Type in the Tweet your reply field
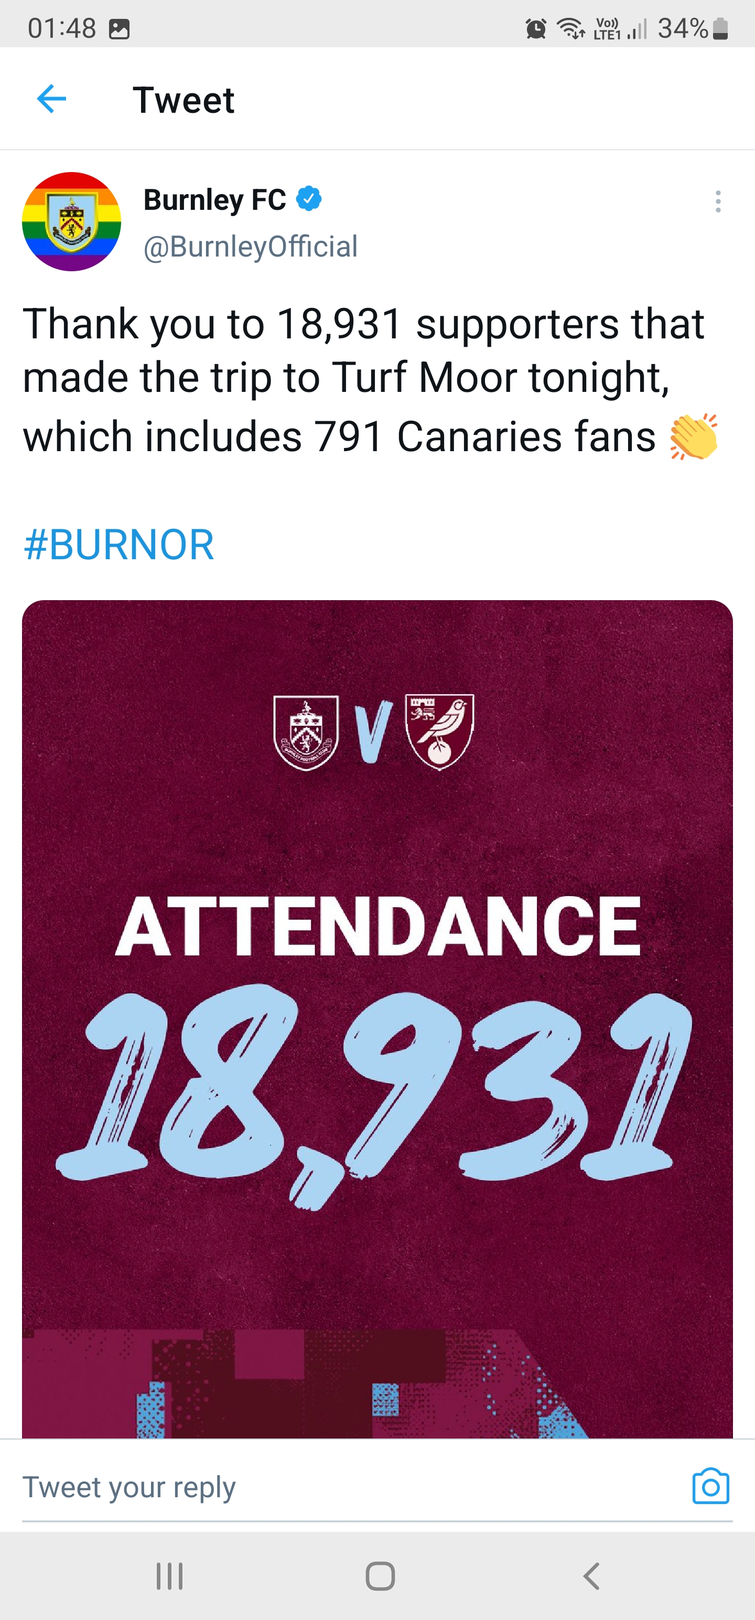 (315, 1488)
